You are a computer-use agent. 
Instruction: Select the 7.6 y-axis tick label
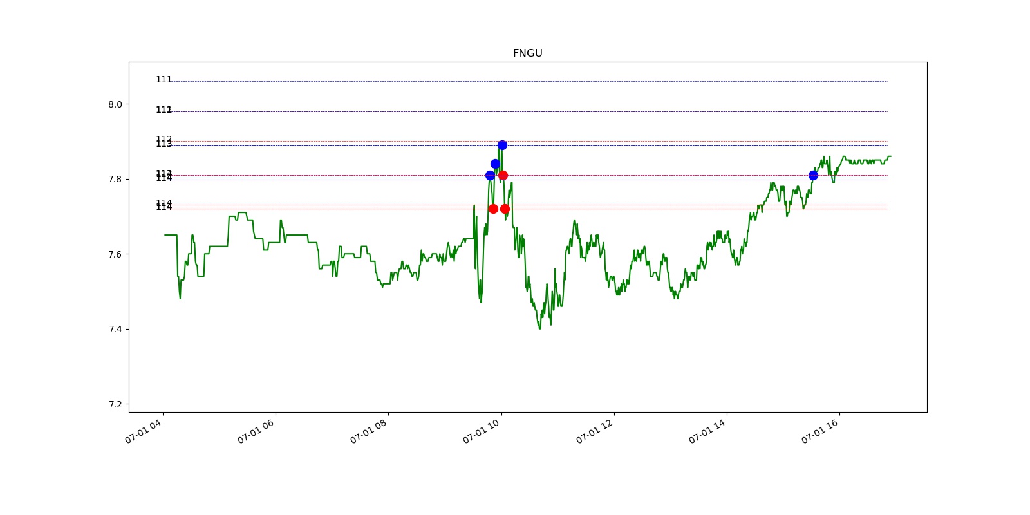(x=115, y=254)
